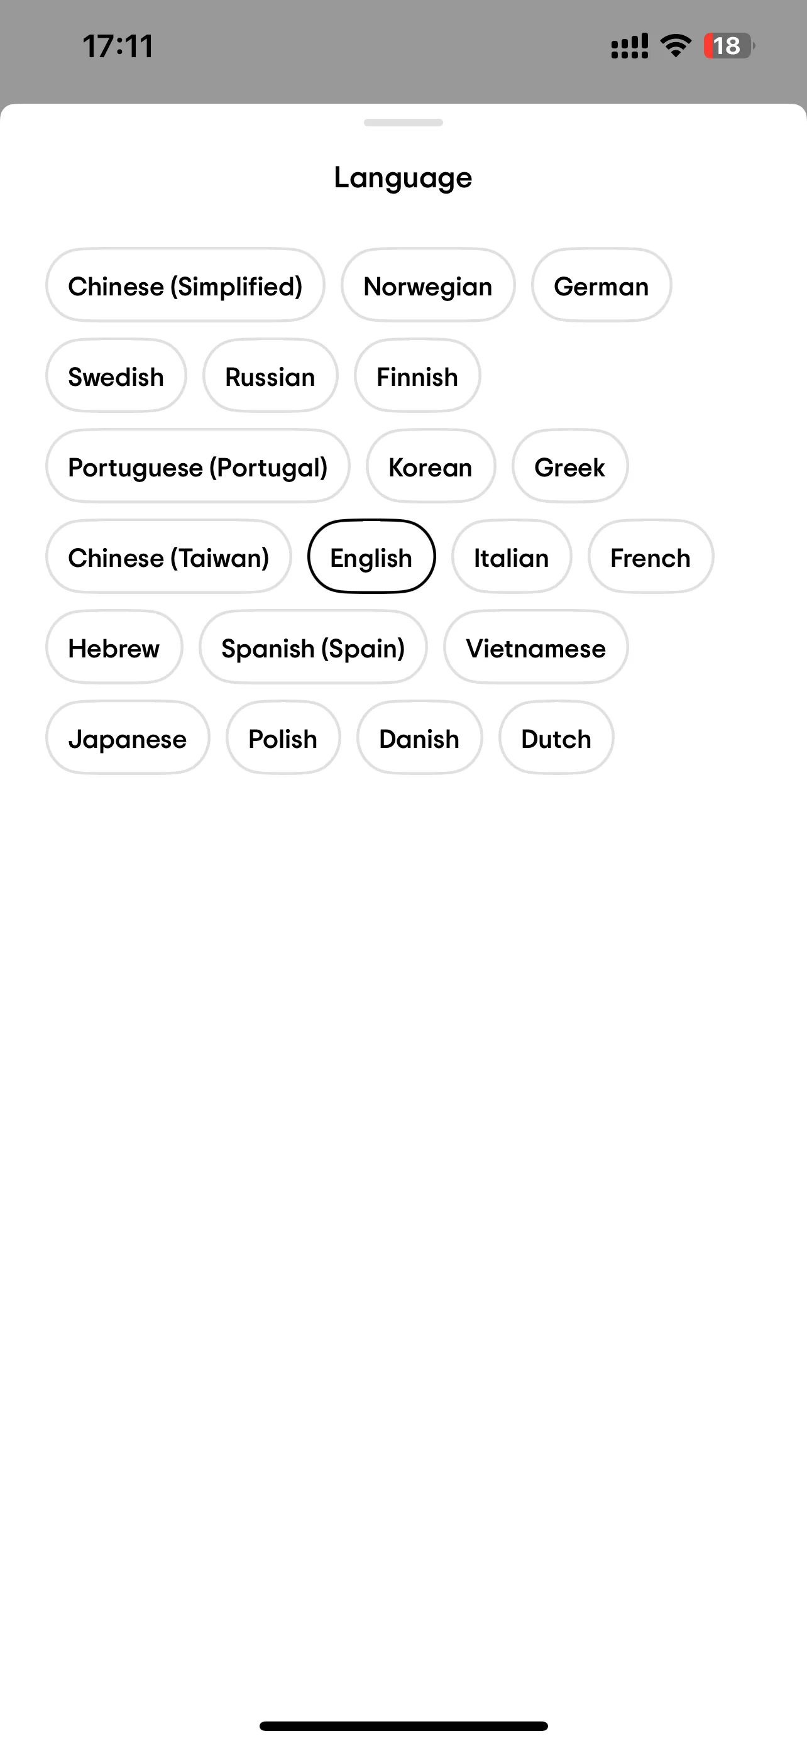The height and width of the screenshot is (1746, 807).
Task: Pick Greek as the language
Action: tap(570, 466)
